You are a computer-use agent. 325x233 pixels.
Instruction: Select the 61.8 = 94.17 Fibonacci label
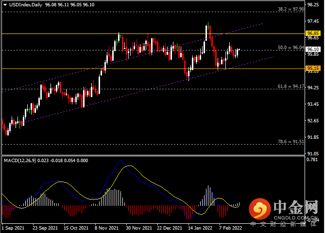pos(291,86)
